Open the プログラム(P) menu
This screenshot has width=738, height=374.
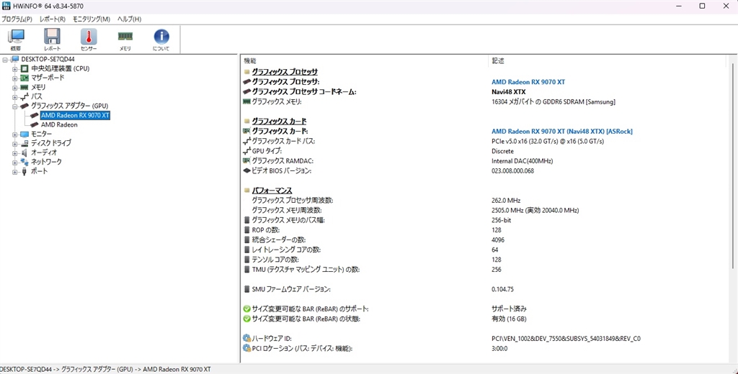point(17,19)
